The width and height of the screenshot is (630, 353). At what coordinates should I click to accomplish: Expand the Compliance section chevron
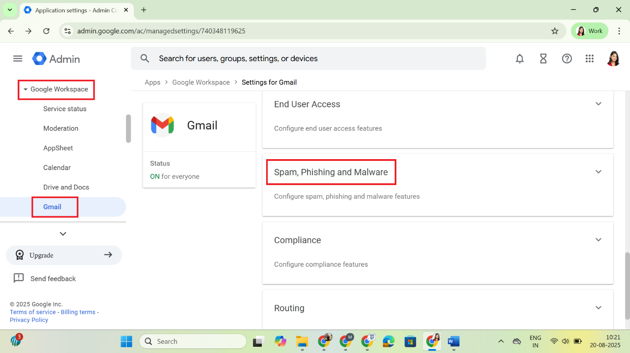[x=598, y=240]
